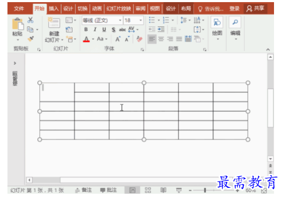Click the zoom slider handle
This screenshot has width=282, height=199.
[x=205, y=190]
